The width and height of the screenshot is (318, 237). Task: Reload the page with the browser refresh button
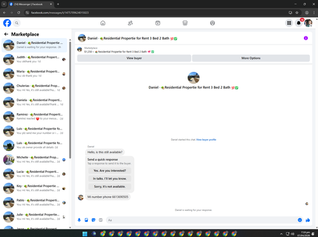tap(18, 13)
